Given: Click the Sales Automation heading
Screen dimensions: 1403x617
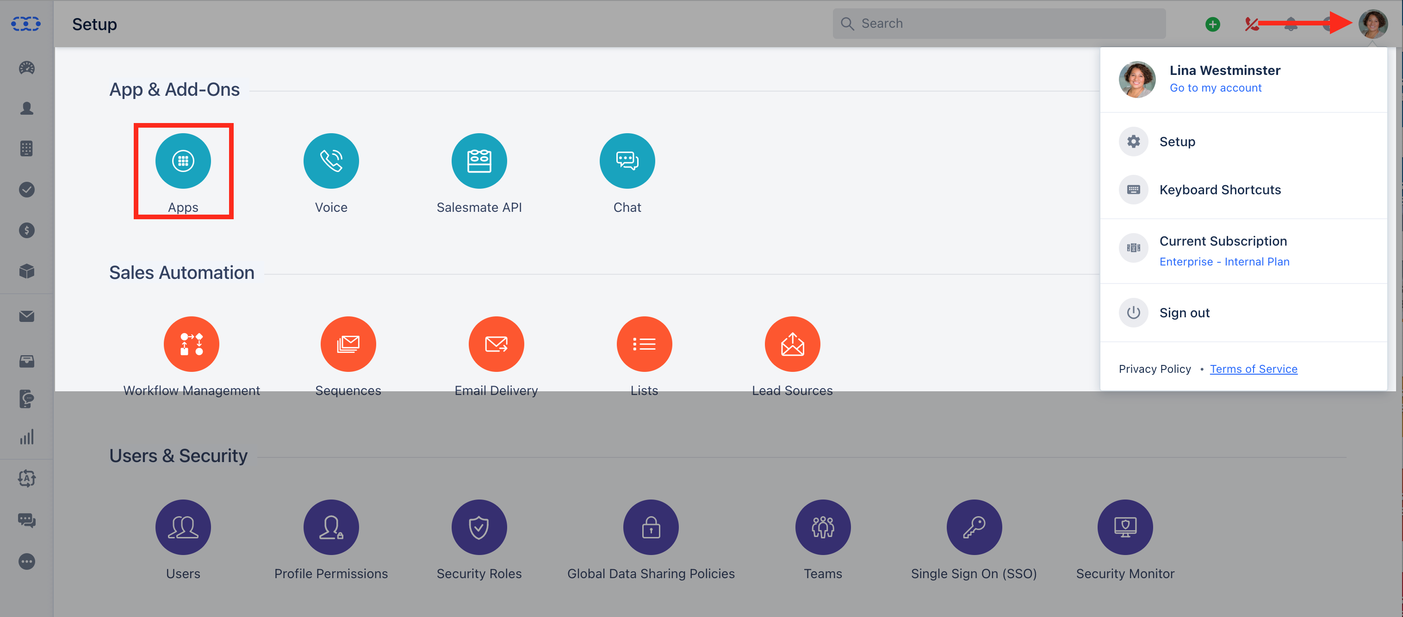Looking at the screenshot, I should click(x=182, y=272).
